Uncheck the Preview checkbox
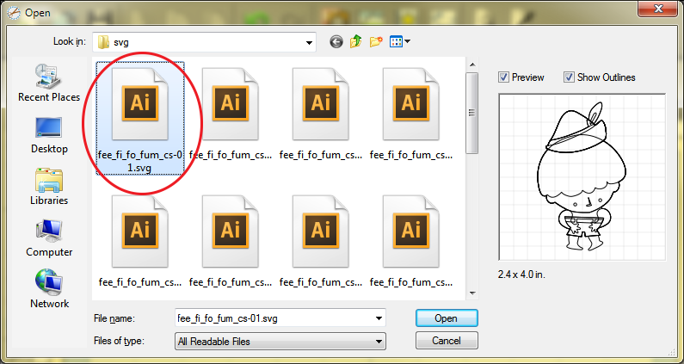 pyautogui.click(x=504, y=77)
